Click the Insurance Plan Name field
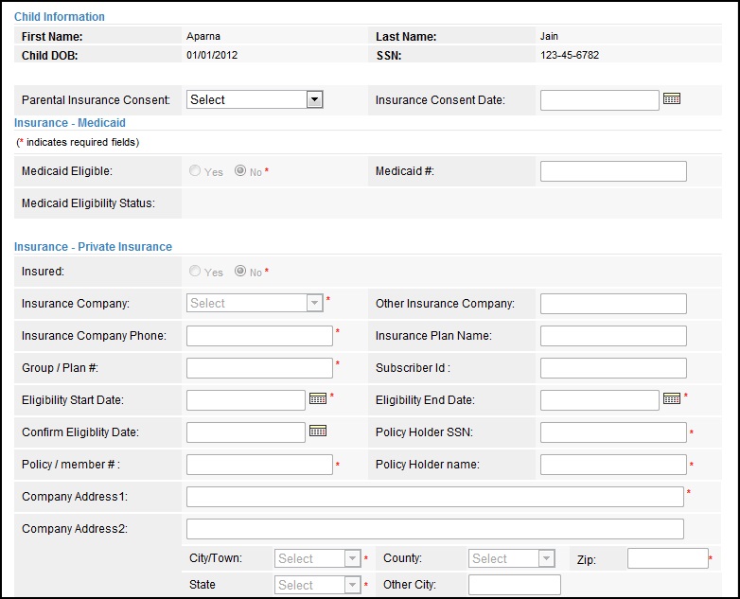 pos(613,336)
